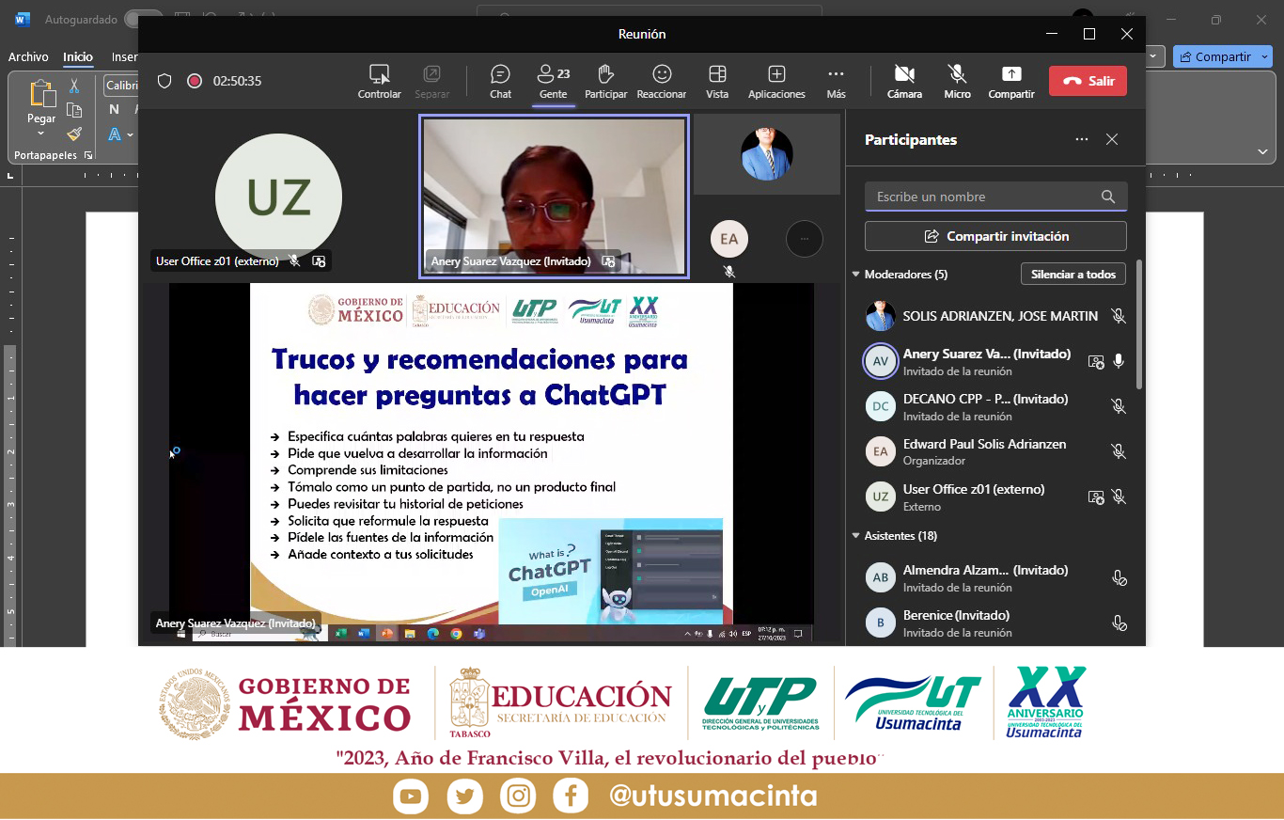This screenshot has height=820, width=1284.
Task: Click the EA avatar in video area
Action: click(729, 239)
